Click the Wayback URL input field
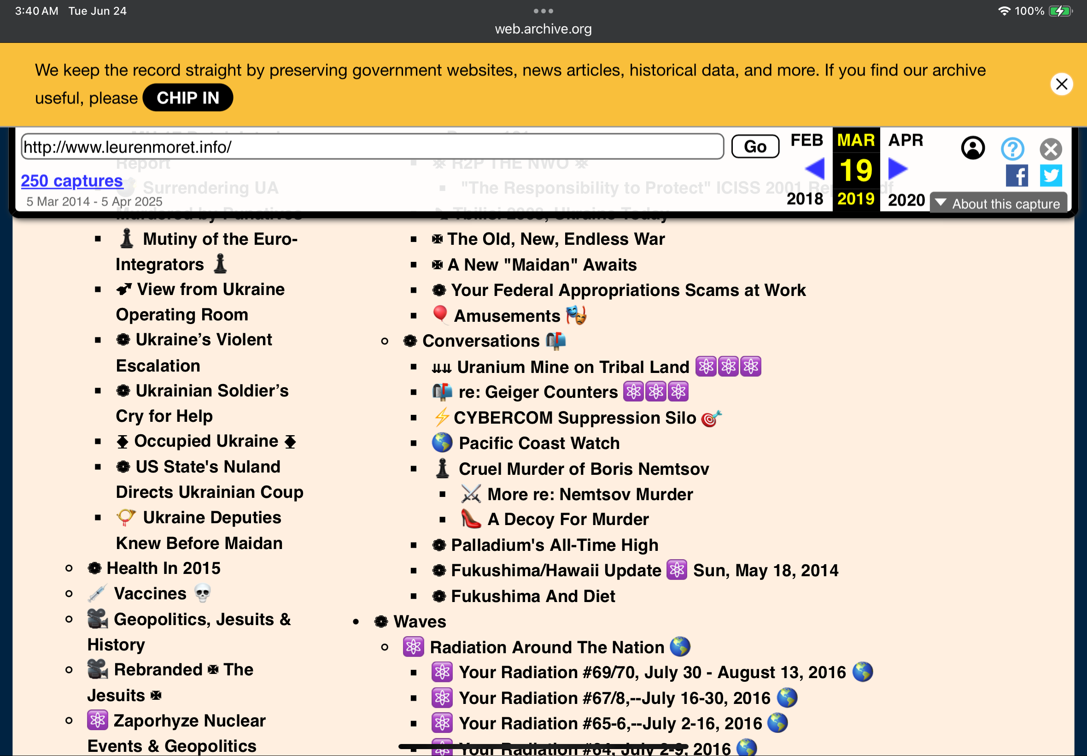Image resolution: width=1087 pixels, height=756 pixels. 373,147
